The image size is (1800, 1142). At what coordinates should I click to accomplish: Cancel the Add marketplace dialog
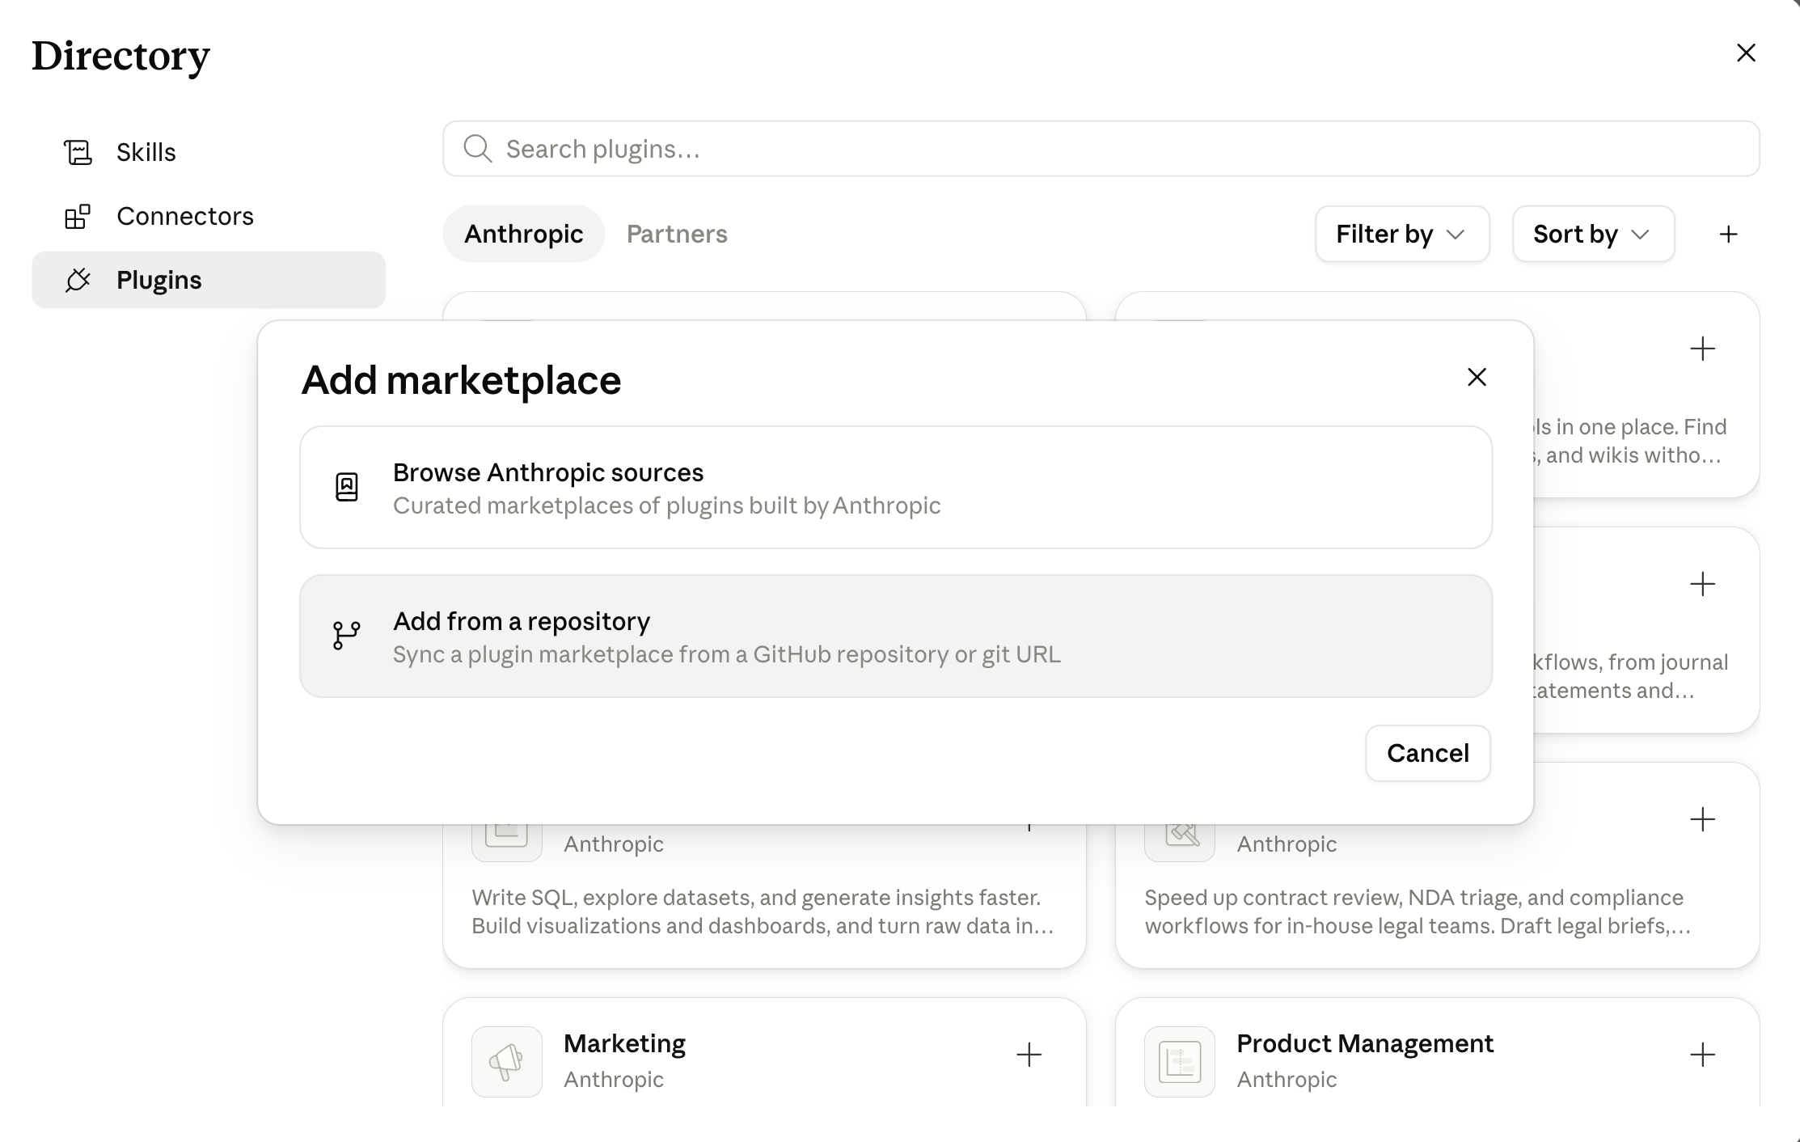(1428, 753)
